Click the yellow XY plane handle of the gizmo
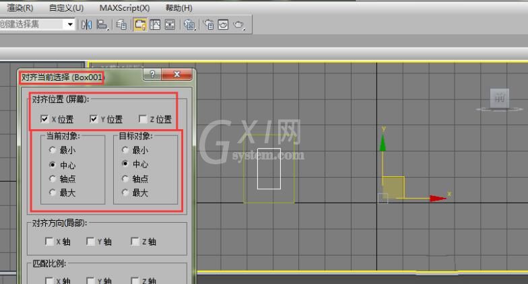 393,187
